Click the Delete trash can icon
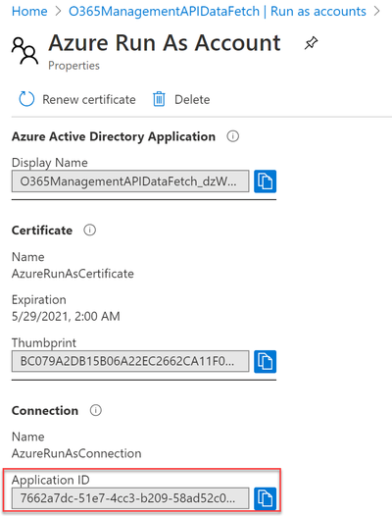Screen dimensions: 392x516 pos(159,99)
